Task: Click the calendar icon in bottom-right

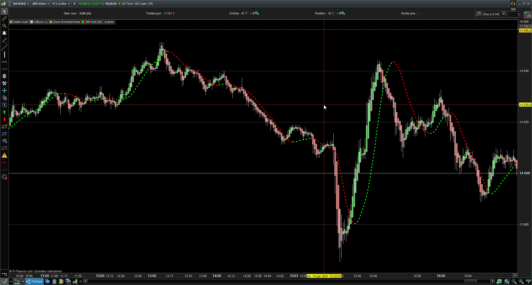Action: (x=499, y=281)
